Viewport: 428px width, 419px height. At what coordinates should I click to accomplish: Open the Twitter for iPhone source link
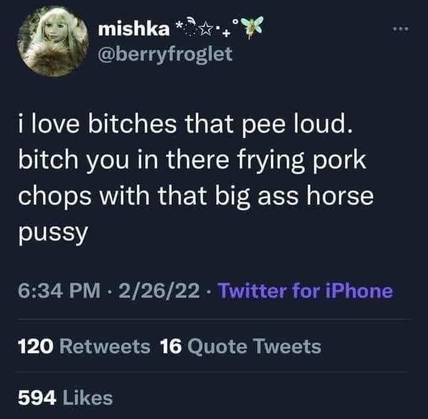(306, 291)
